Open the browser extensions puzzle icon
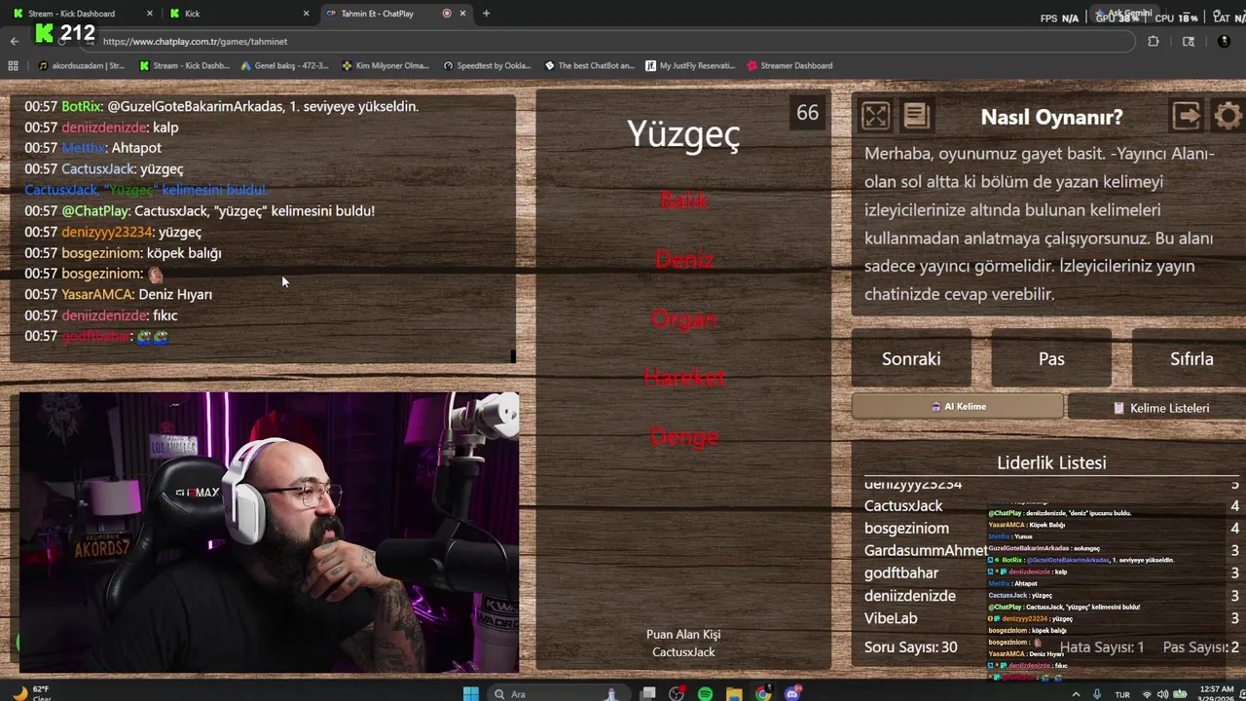Image resolution: width=1246 pixels, height=701 pixels. pyautogui.click(x=1154, y=41)
